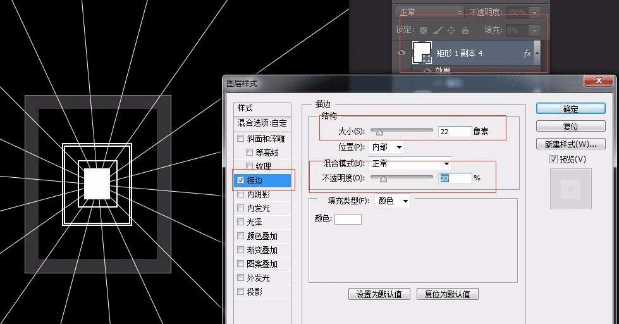
Task: Select the 颜色叠加 style row
Action: pos(262,236)
